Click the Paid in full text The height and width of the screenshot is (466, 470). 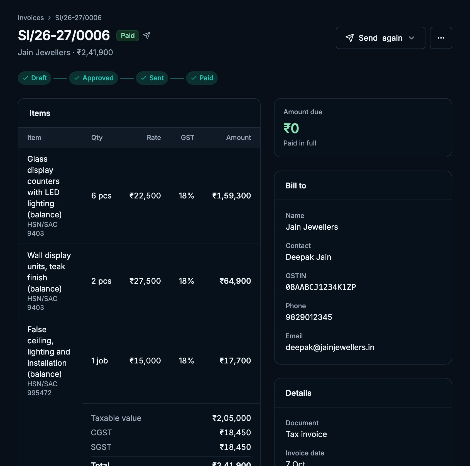pyautogui.click(x=300, y=143)
